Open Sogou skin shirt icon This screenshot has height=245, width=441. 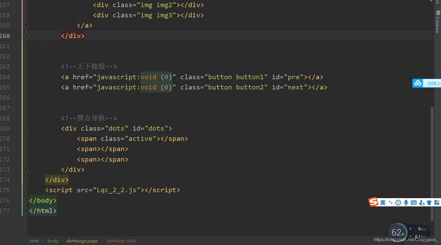click(x=429, y=202)
